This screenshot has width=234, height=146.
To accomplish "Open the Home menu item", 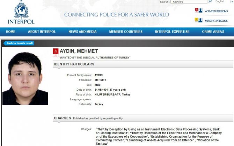I will pyautogui.click(x=10, y=32).
